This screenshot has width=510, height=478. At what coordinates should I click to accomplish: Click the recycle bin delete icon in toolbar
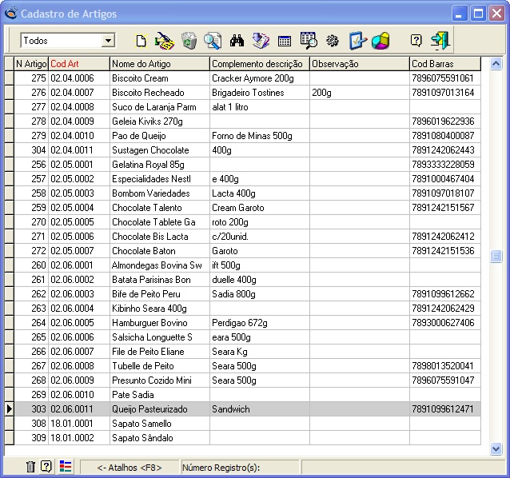pyautogui.click(x=189, y=41)
